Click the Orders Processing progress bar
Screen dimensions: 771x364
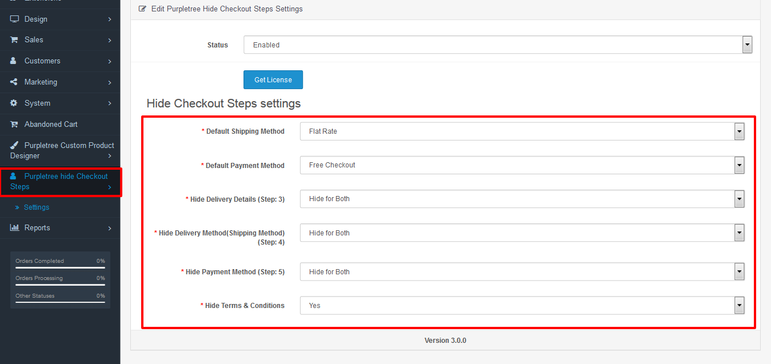[x=60, y=285]
